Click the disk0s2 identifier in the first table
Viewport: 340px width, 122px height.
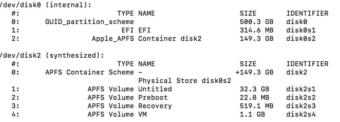[x=301, y=39]
